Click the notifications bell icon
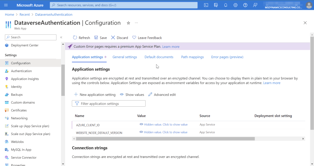Viewport: 314px width, 166px height. 226,5
